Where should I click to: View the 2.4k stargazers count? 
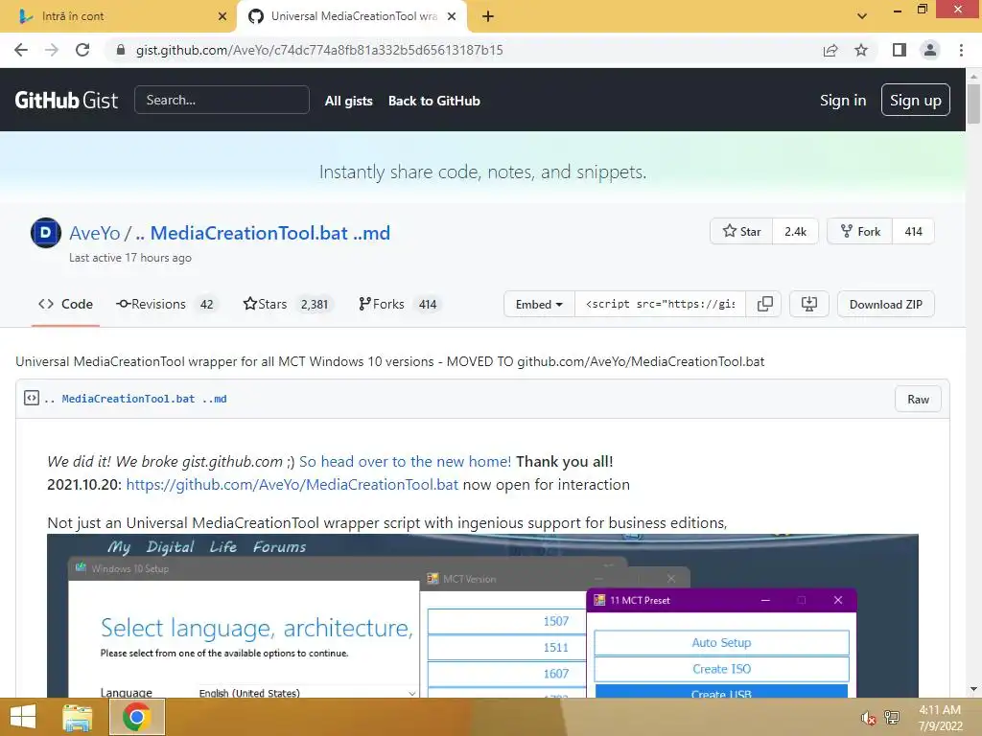coord(795,232)
